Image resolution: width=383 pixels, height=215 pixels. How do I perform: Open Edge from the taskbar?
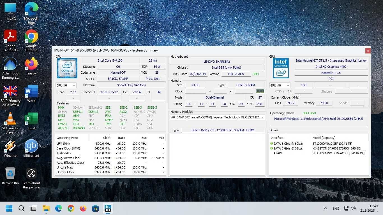[58, 208]
